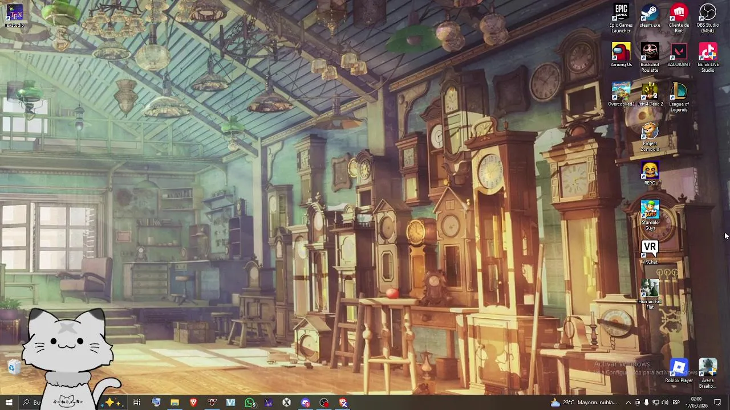The height and width of the screenshot is (410, 730).
Task: Open the volume speaker tray icon
Action: point(664,403)
